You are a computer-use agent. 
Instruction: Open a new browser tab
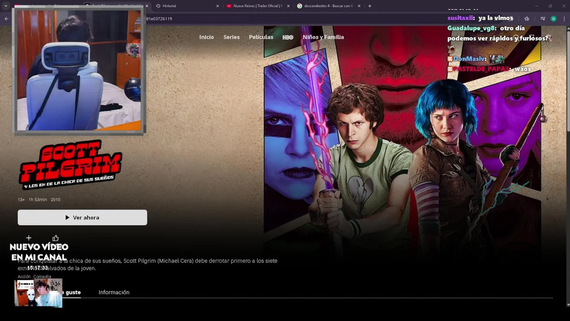tap(370, 6)
